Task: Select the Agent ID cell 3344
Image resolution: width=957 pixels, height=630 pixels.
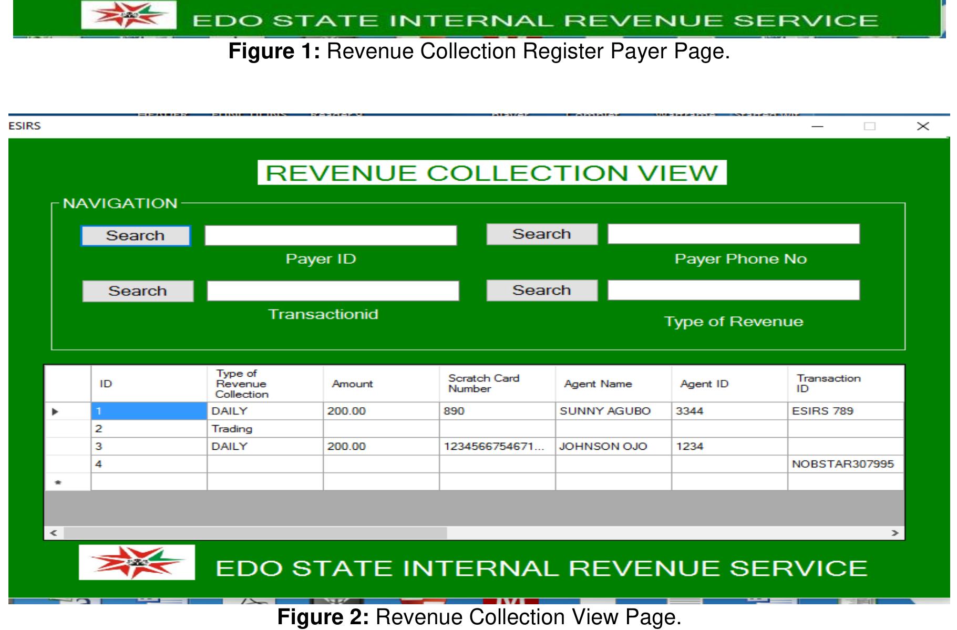Action: click(730, 411)
